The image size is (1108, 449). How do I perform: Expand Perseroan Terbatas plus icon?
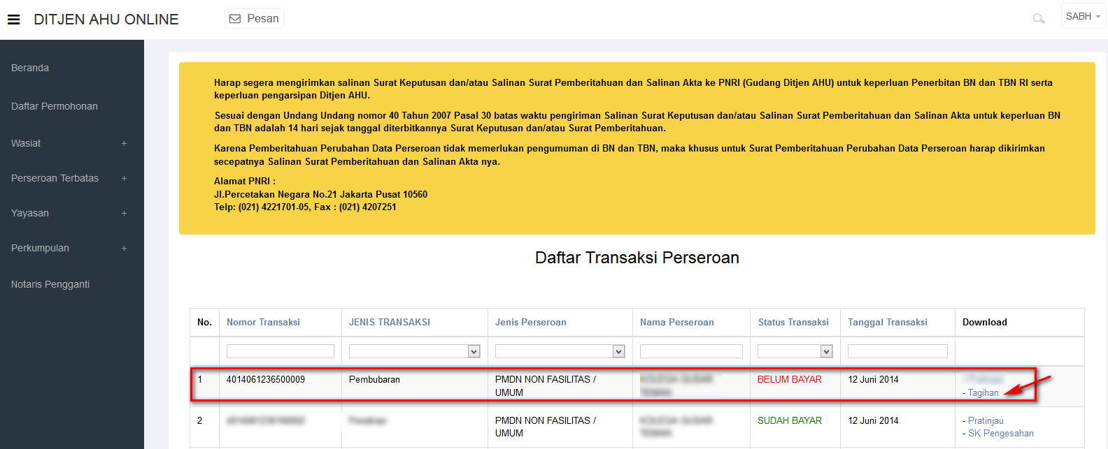(124, 178)
